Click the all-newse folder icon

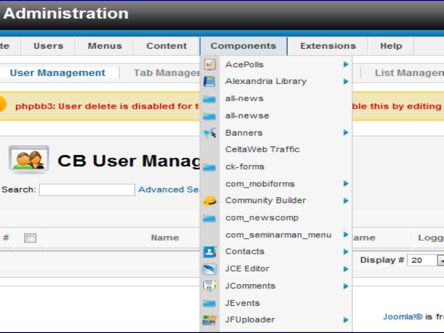[210, 116]
